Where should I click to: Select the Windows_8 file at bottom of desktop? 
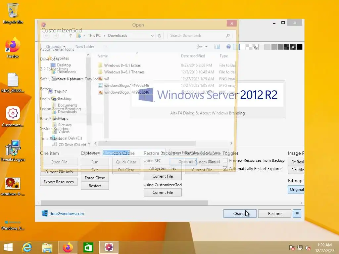pyautogui.click(x=13, y=225)
